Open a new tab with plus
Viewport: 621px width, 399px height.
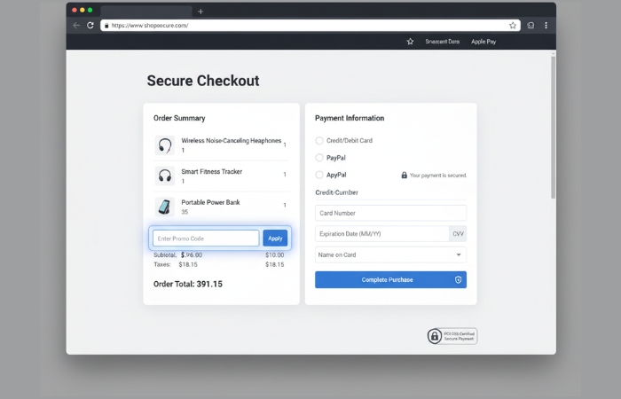coord(200,12)
